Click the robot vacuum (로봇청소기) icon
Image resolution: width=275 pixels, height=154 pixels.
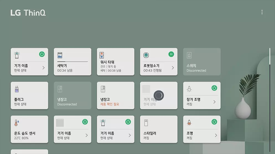146,55
